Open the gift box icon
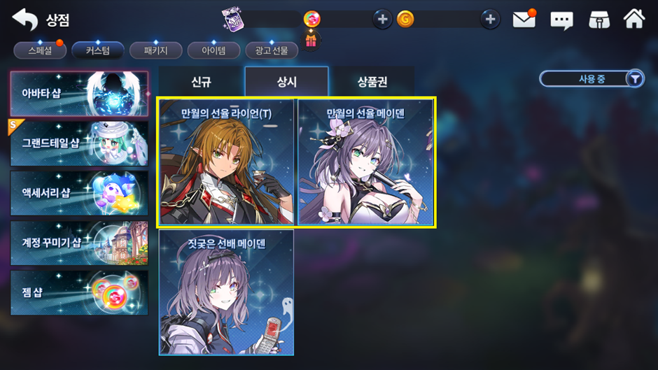Image resolution: width=658 pixels, height=370 pixels. [x=311, y=41]
